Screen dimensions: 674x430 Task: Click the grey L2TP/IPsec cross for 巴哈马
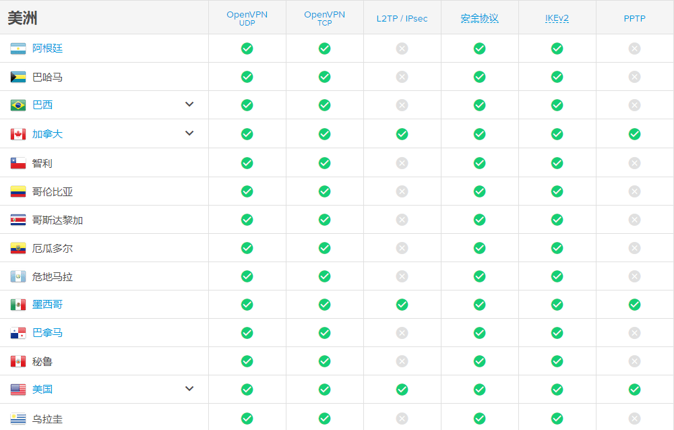402,77
